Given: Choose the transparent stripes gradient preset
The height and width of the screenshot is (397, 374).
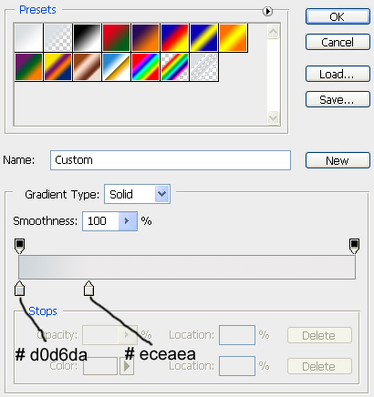Looking at the screenshot, I should [x=204, y=67].
